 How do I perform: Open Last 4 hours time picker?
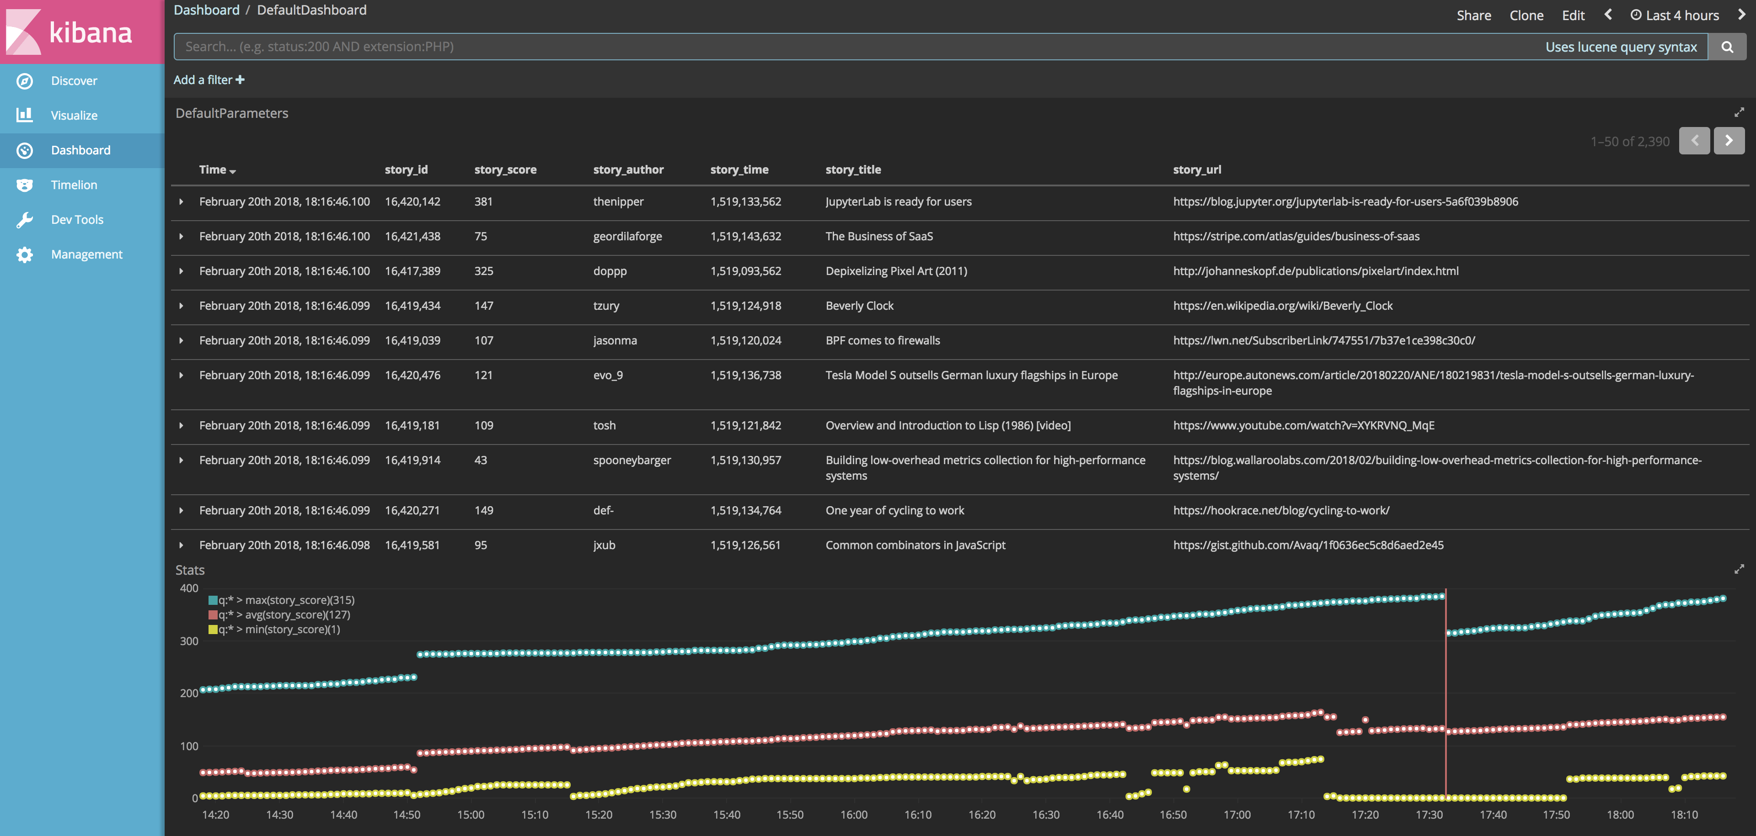point(1674,15)
